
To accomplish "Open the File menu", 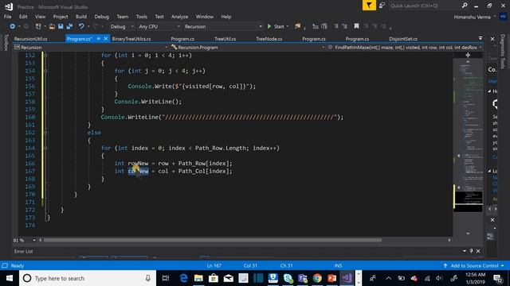I will (7, 17).
